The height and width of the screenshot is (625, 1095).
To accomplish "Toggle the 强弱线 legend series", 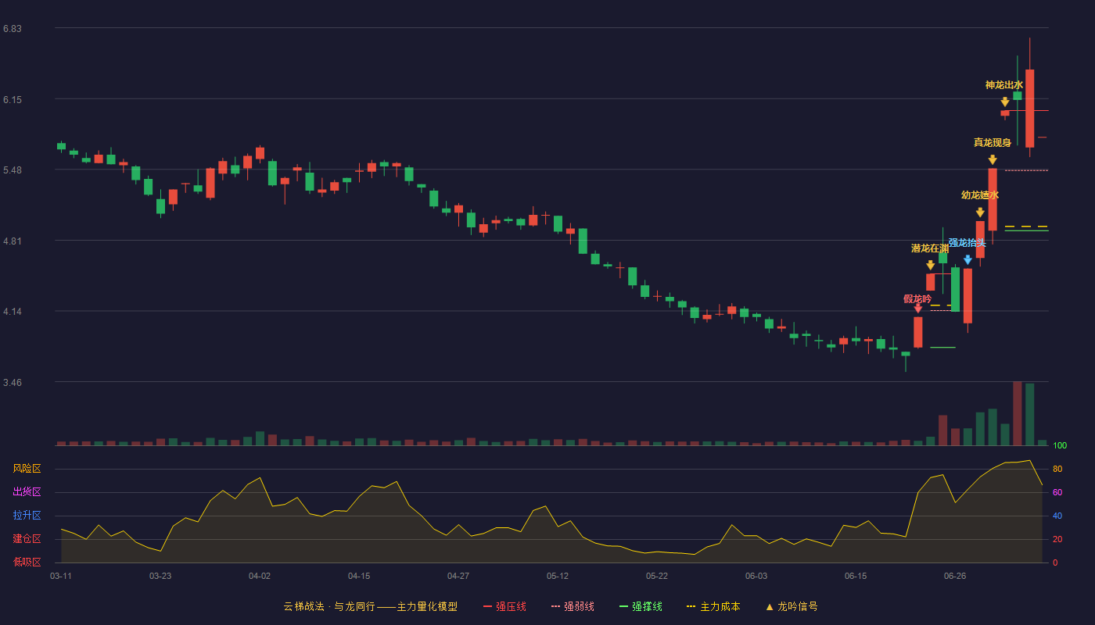I will coord(573,606).
